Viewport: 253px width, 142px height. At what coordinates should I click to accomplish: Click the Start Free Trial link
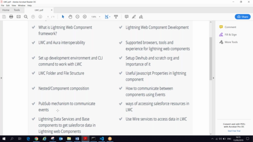pos(234,131)
